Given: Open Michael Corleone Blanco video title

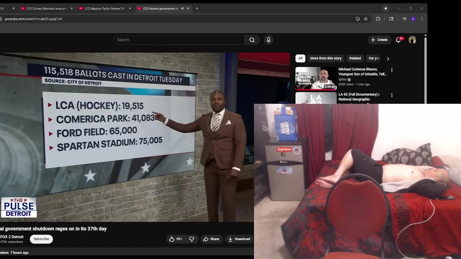Looking at the screenshot, I should click(x=362, y=72).
